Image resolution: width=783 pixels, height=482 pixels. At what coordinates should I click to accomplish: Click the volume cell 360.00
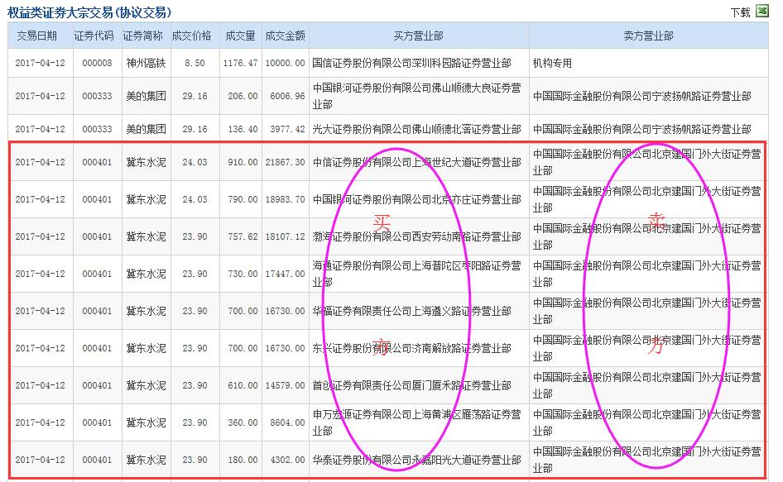(x=243, y=422)
